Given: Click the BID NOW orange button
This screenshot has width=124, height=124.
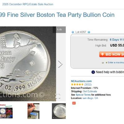Looking at the screenshot, I should (112, 54).
